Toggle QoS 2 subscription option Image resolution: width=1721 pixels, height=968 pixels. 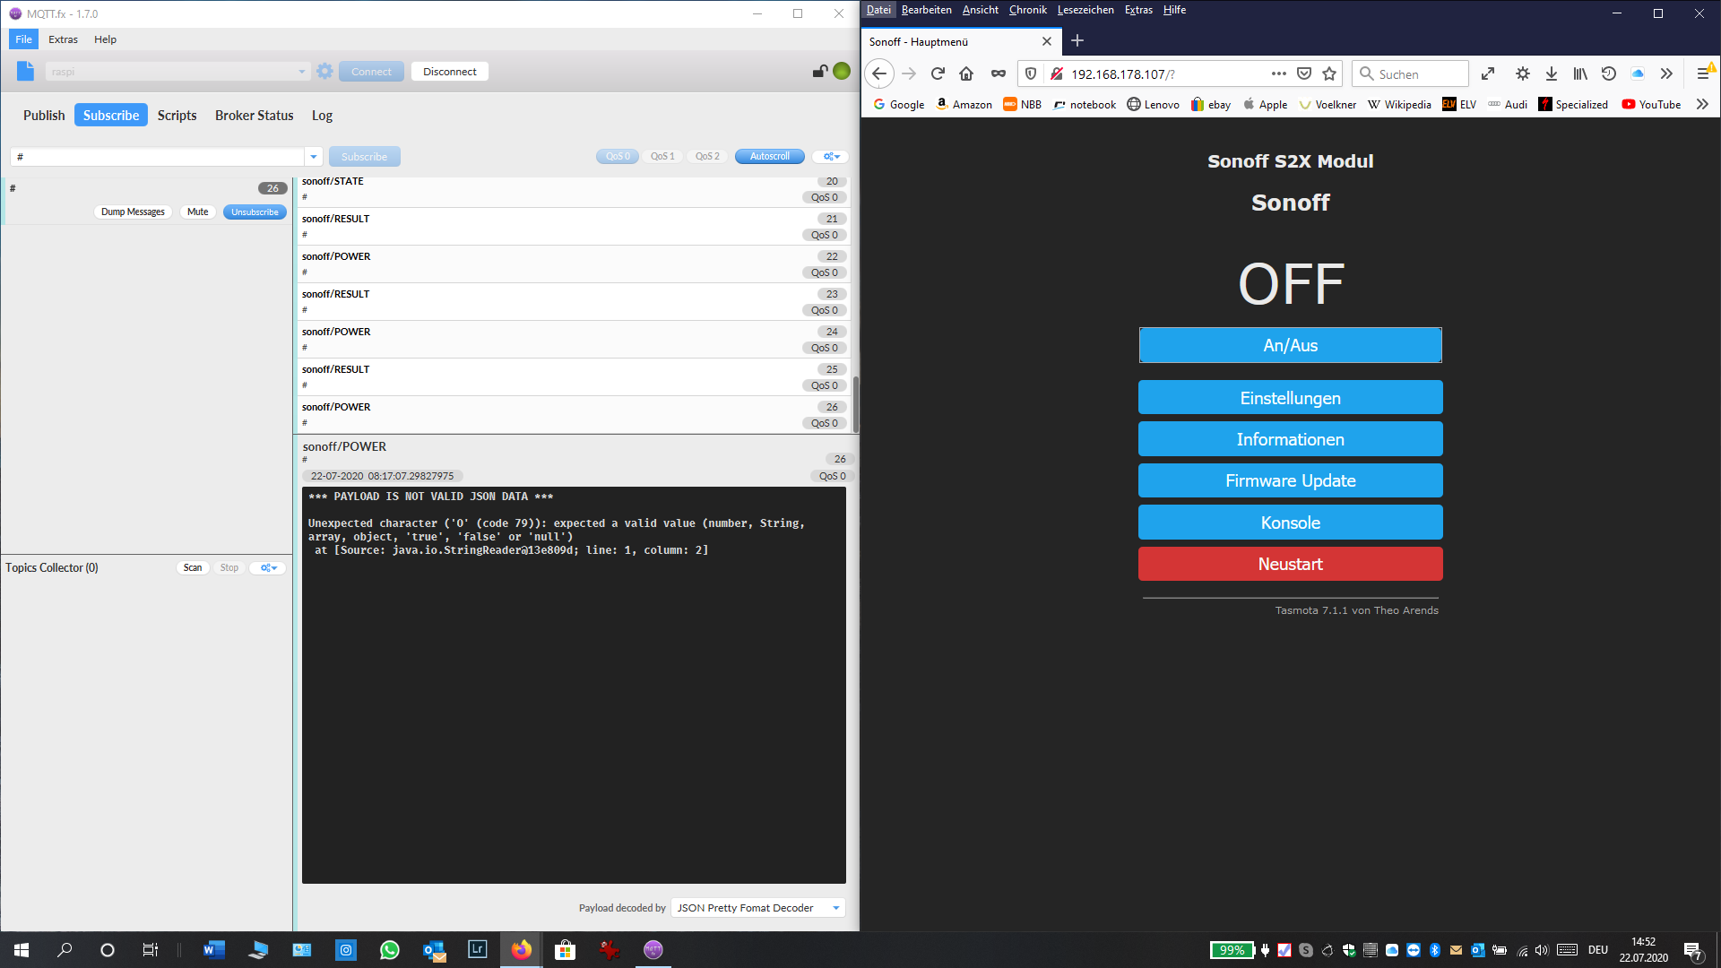click(707, 156)
